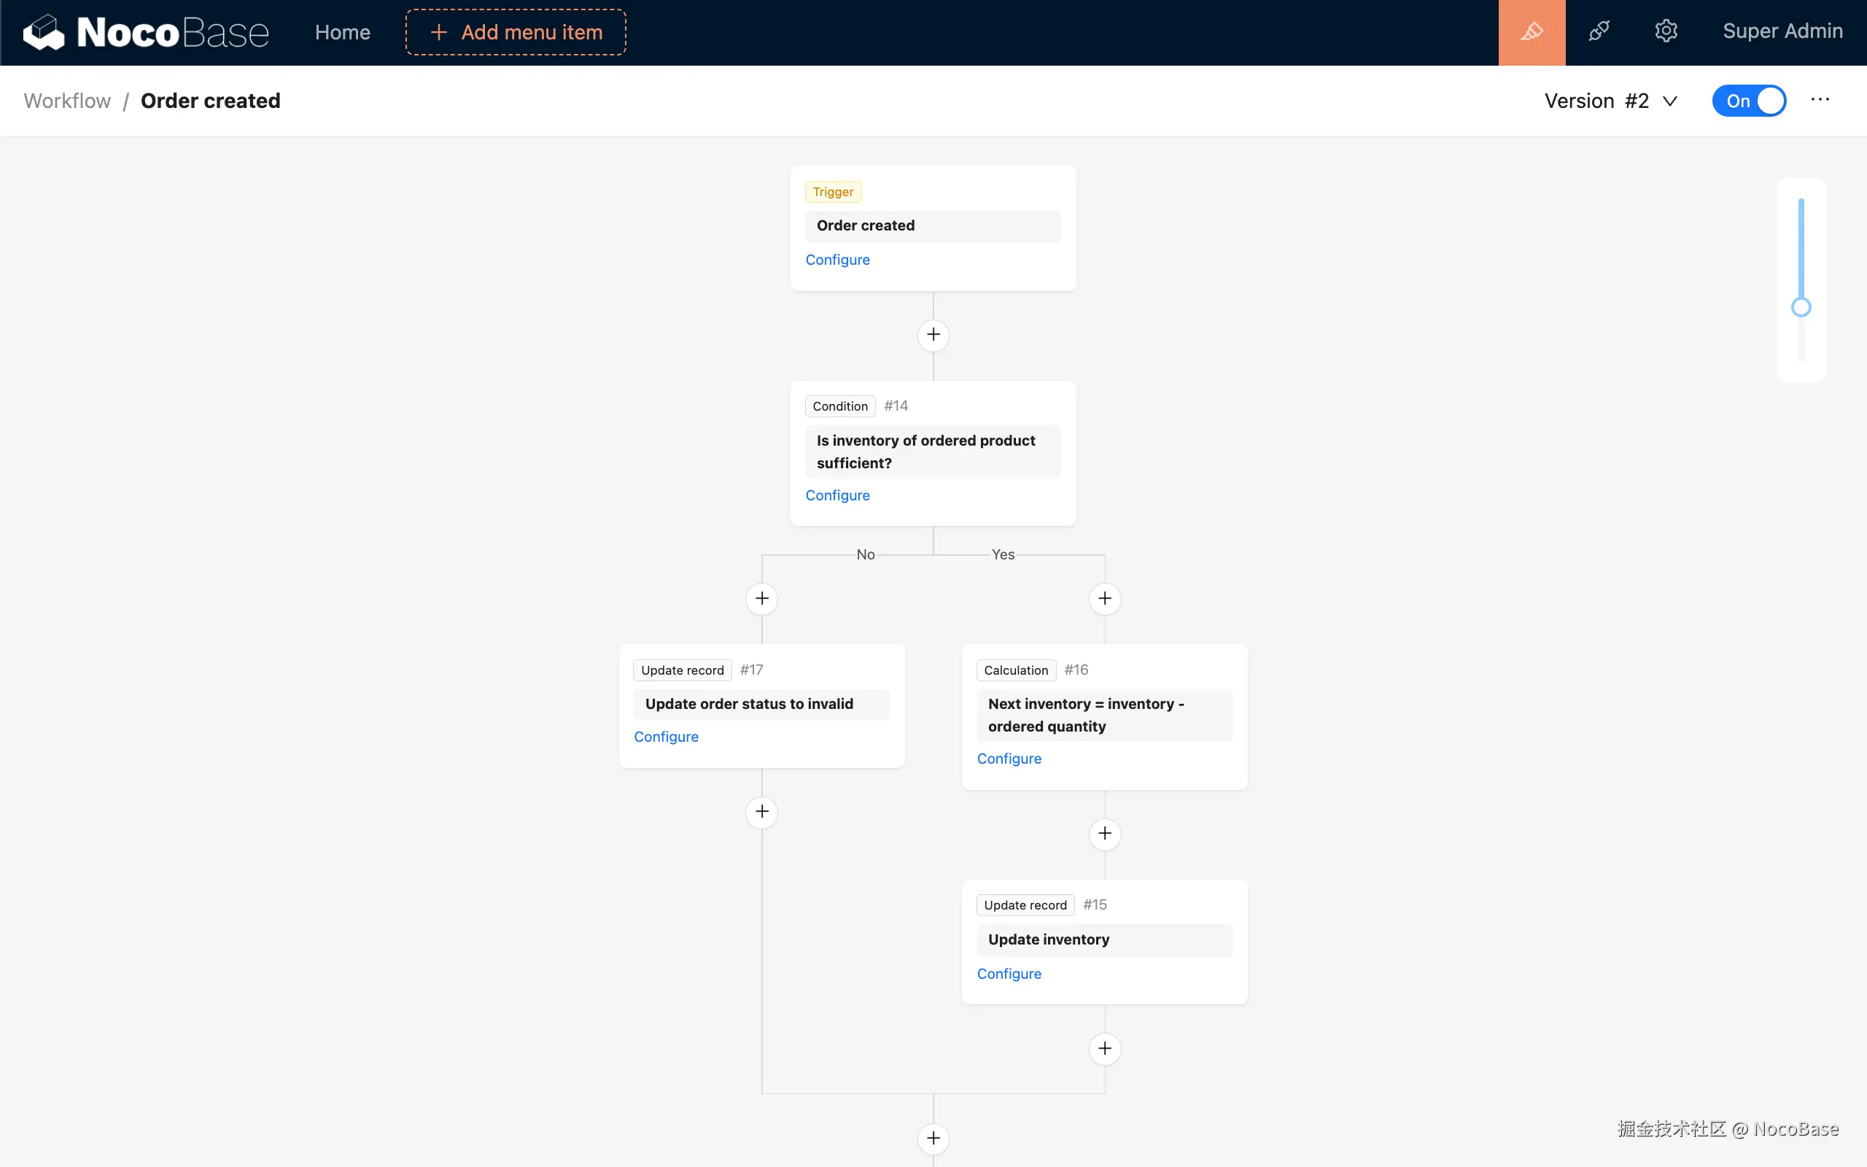
Task: Open the ellipsis menu next to the toggle
Action: 1820,100
